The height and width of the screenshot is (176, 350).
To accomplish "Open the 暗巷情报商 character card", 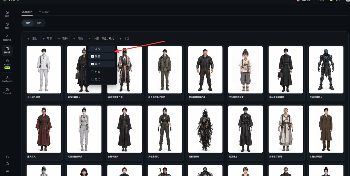I will click(x=205, y=132).
